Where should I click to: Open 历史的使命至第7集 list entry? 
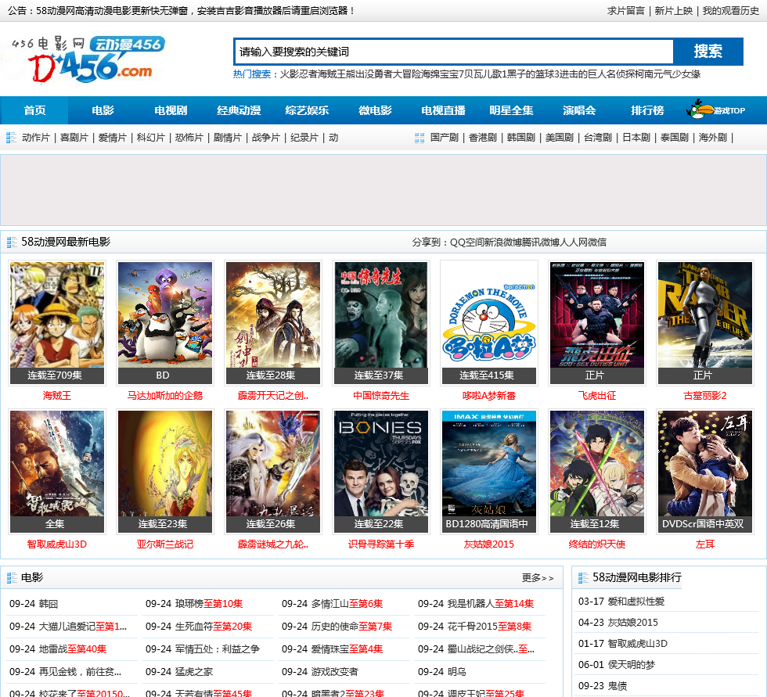[x=351, y=627]
